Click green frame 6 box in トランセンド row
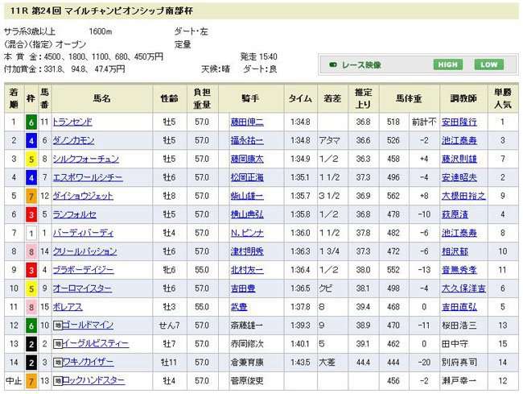Screen dimensions: 523x394 coord(31,122)
